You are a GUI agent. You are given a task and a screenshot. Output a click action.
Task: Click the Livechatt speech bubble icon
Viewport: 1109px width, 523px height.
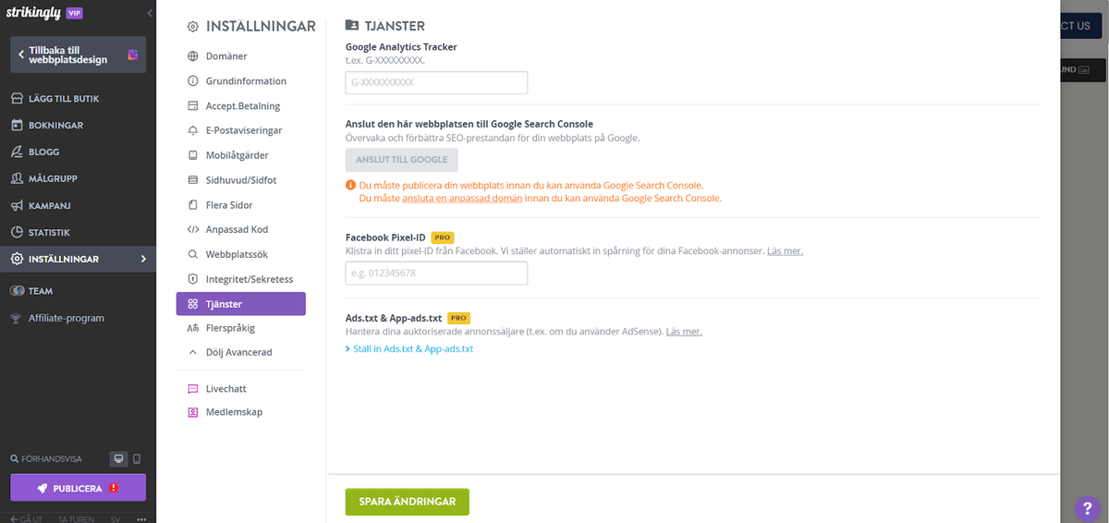click(x=192, y=389)
